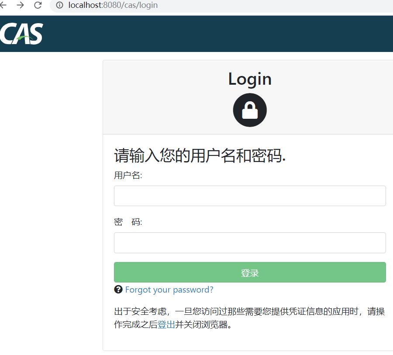Click the browser forward arrow icon
The image size is (393, 355).
20,6
